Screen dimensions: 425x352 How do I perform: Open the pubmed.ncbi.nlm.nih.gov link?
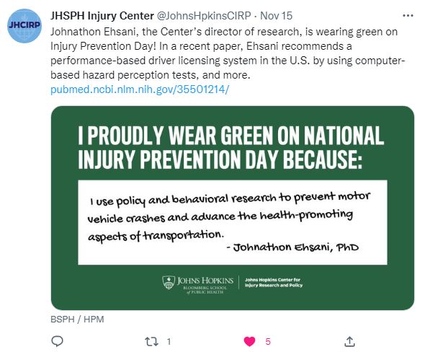[140, 89]
